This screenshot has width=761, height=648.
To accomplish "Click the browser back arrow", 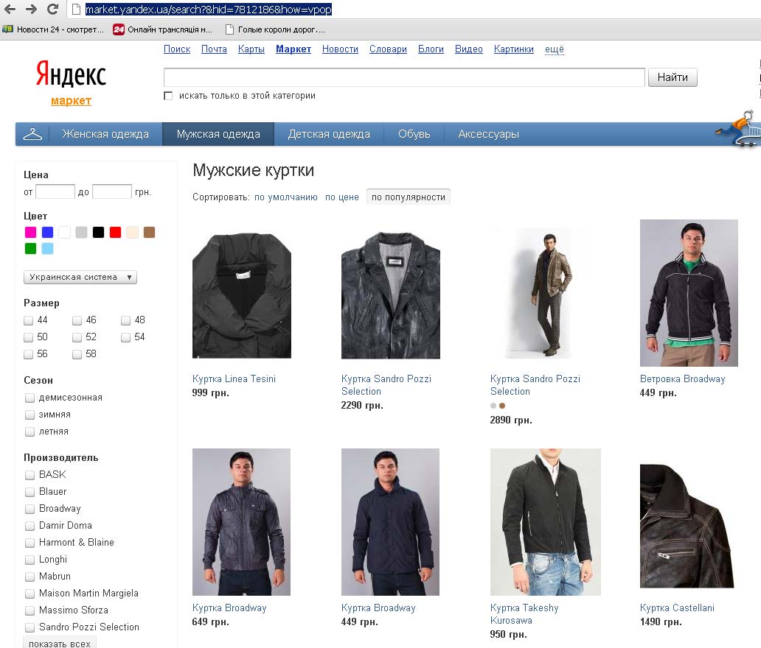I will (10, 9).
